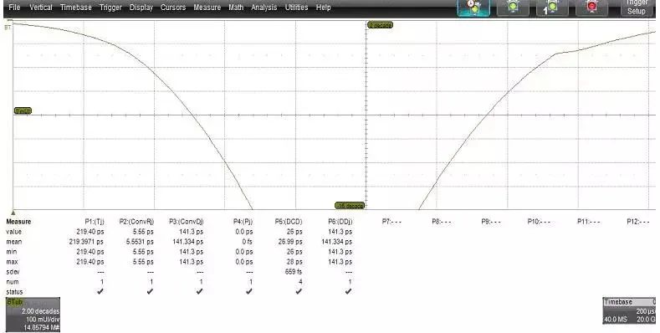660x333 pixels.
Task: Open the BTub trace descriptor box
Action: [33, 315]
